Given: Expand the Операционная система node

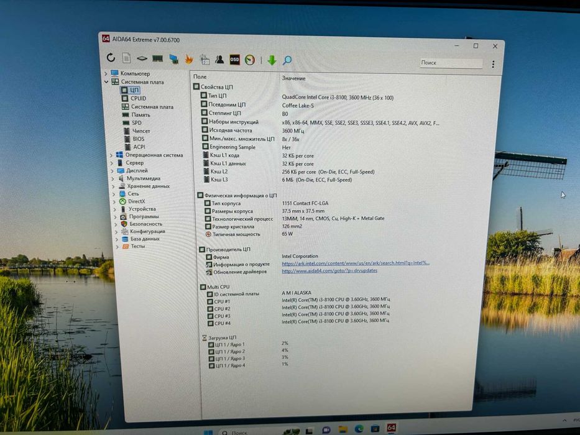Looking at the screenshot, I should [111, 155].
